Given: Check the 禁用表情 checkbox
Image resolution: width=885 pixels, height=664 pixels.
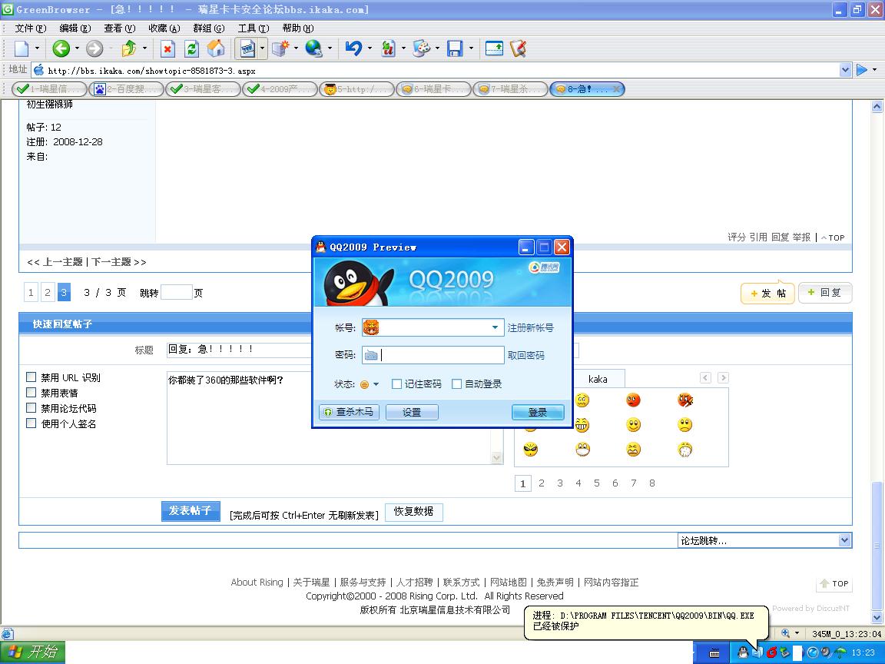Looking at the screenshot, I should [x=31, y=393].
